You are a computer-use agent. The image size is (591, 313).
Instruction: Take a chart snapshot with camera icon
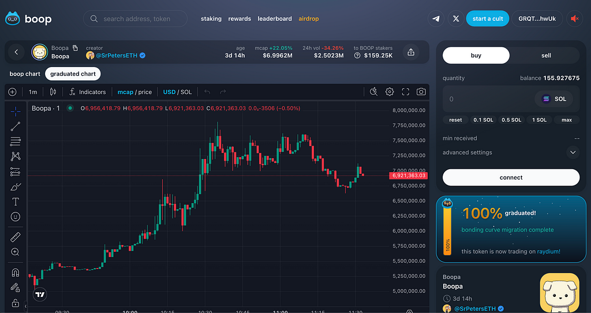pos(421,92)
